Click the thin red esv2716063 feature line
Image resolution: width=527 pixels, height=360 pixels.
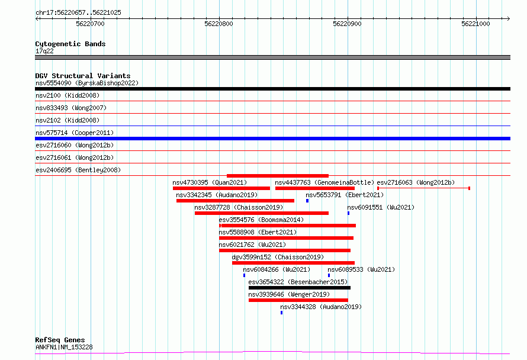click(x=423, y=188)
